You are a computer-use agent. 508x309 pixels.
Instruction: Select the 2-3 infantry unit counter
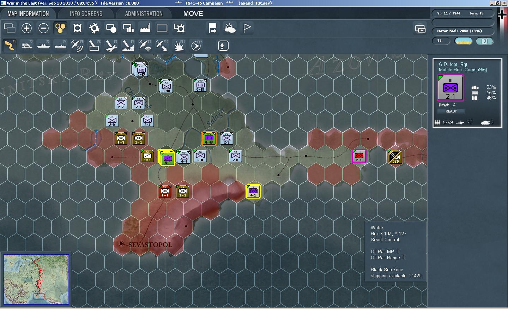coord(227,138)
